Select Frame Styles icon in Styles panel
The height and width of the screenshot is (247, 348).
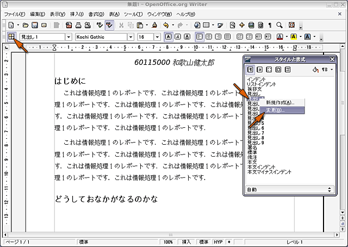pos(269,70)
